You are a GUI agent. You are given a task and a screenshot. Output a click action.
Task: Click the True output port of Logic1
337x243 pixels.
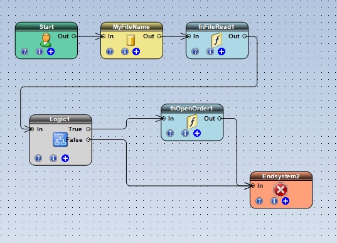[88, 129]
